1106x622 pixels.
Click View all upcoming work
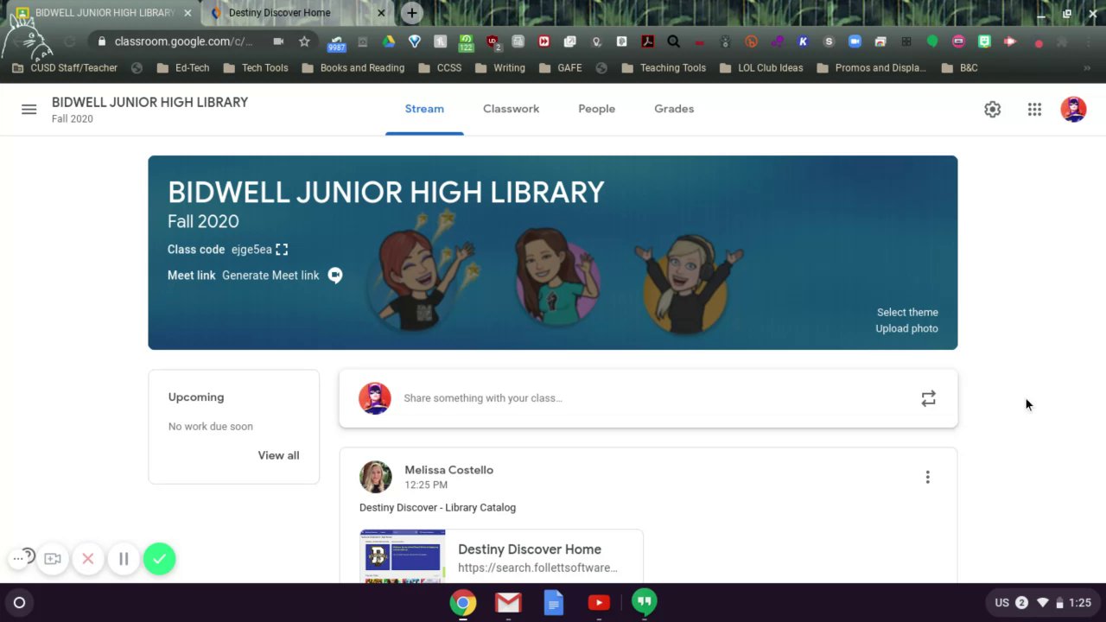pos(278,455)
